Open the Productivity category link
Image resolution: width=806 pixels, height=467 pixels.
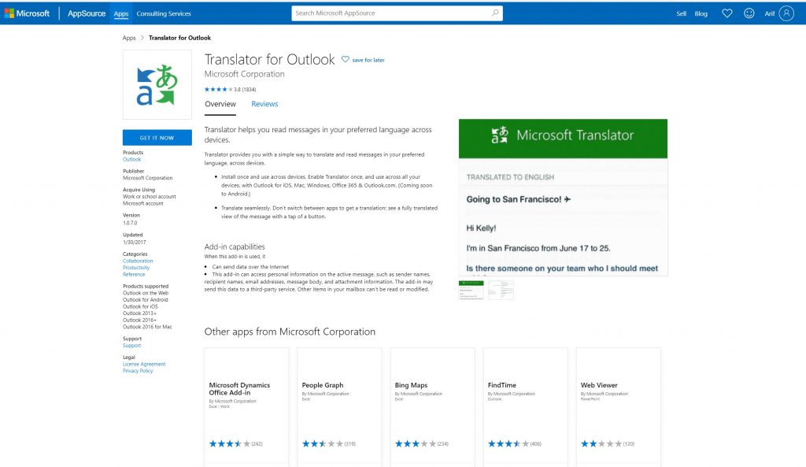click(136, 268)
